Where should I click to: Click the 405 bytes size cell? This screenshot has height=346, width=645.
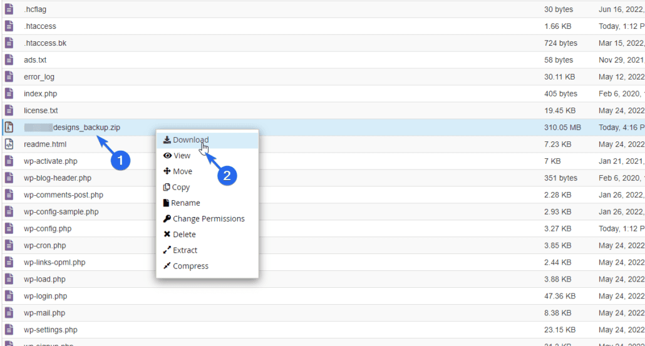[x=560, y=94]
